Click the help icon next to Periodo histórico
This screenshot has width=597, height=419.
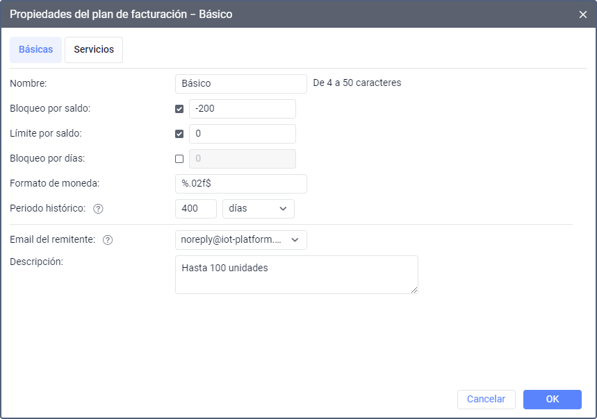click(98, 209)
